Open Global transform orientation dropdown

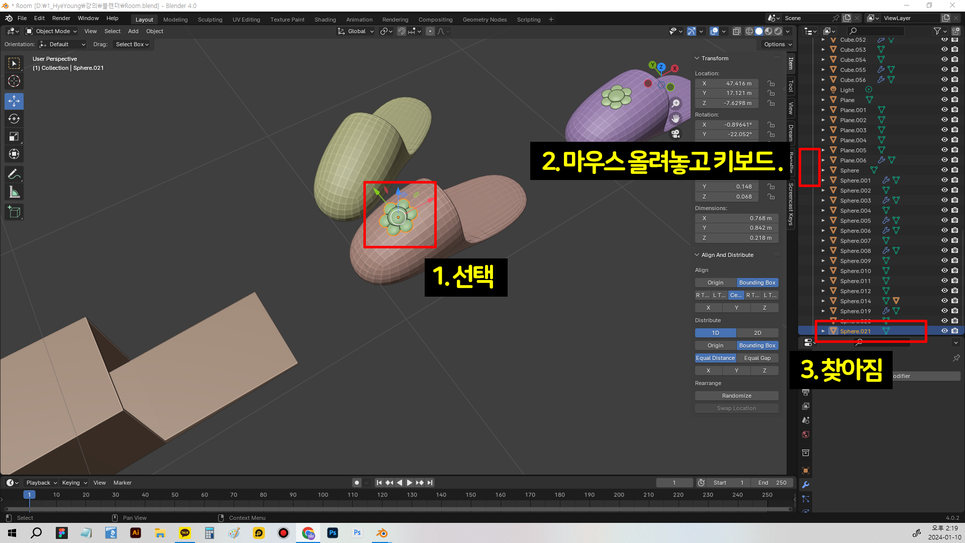[356, 31]
